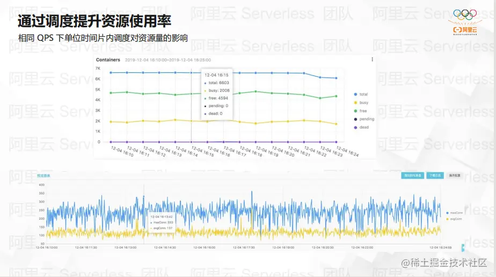Click the subtitle 相同 QPS 下单位时间片内调度对资源量的影响
This screenshot has height=277, width=496.
[103, 38]
